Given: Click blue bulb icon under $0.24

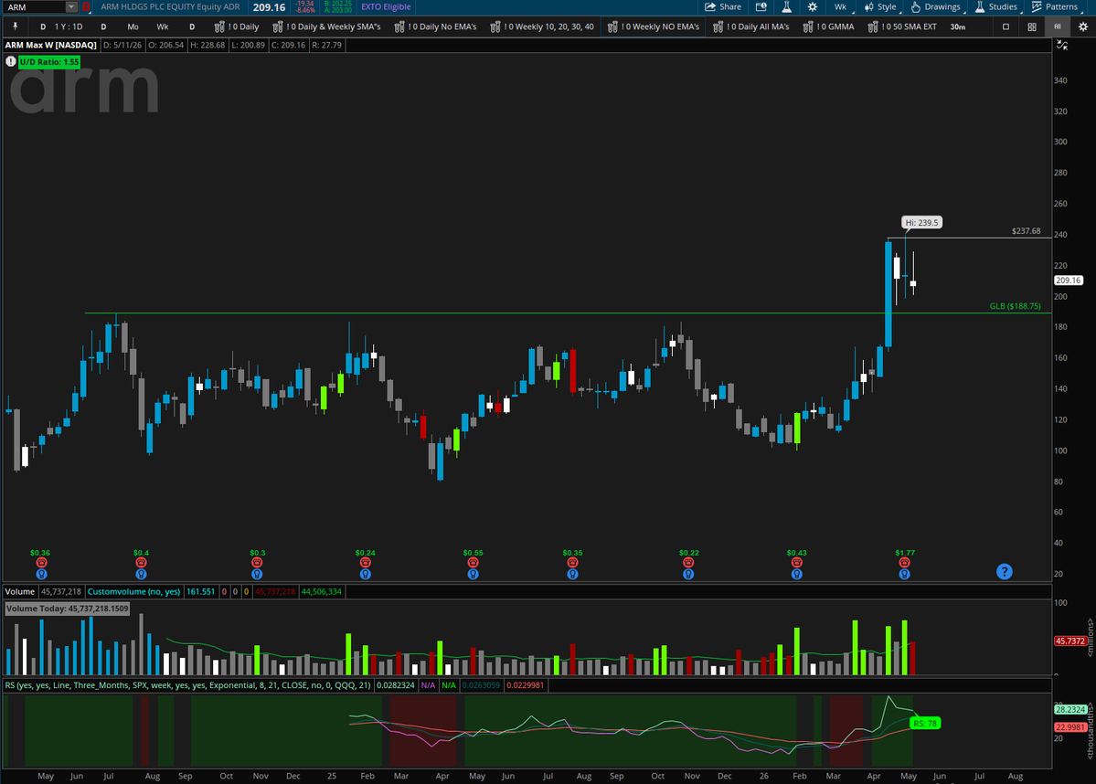Looking at the screenshot, I should (365, 575).
